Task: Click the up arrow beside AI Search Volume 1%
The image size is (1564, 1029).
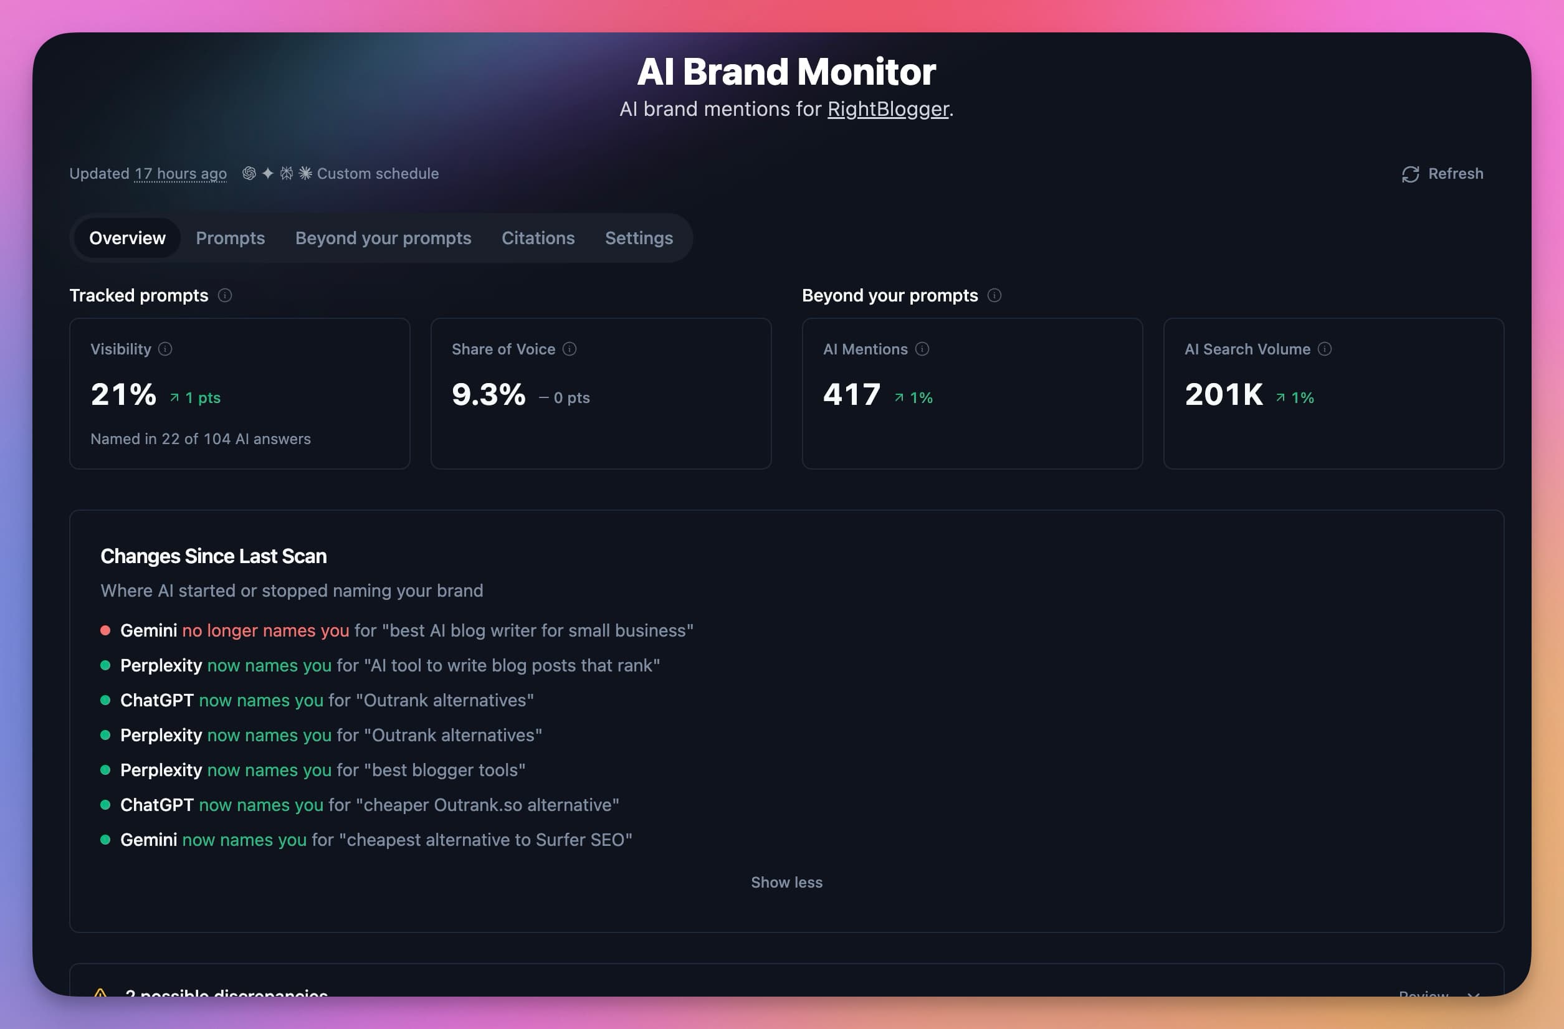Action: (x=1280, y=397)
